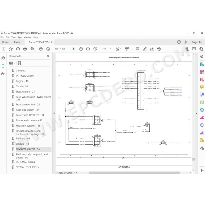
Task: Jump to Hydraulic systems - 35
Action: pos(28,126)
